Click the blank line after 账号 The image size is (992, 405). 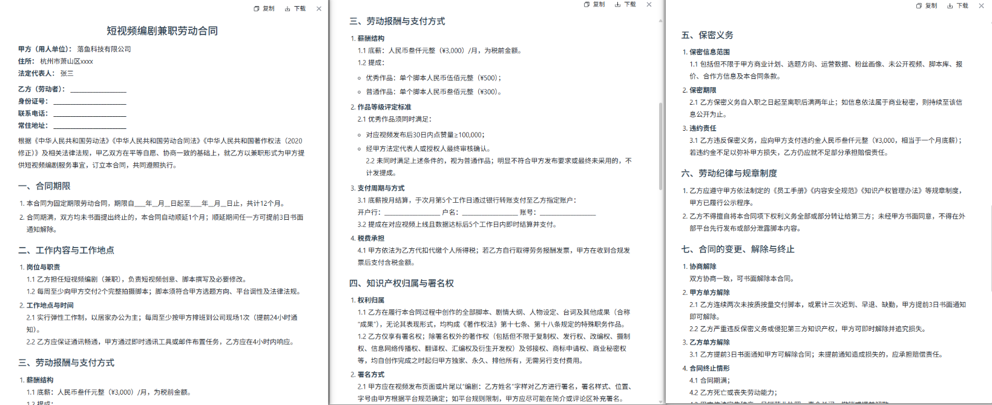click(567, 212)
